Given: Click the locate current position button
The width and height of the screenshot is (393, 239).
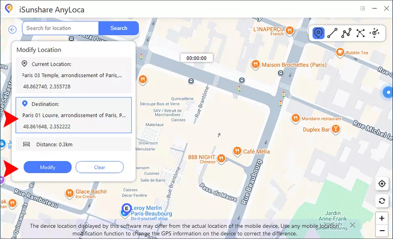Looking at the screenshot, I should tap(382, 184).
